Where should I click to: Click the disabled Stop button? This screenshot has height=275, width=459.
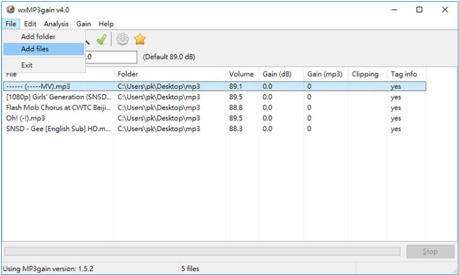pos(430,251)
